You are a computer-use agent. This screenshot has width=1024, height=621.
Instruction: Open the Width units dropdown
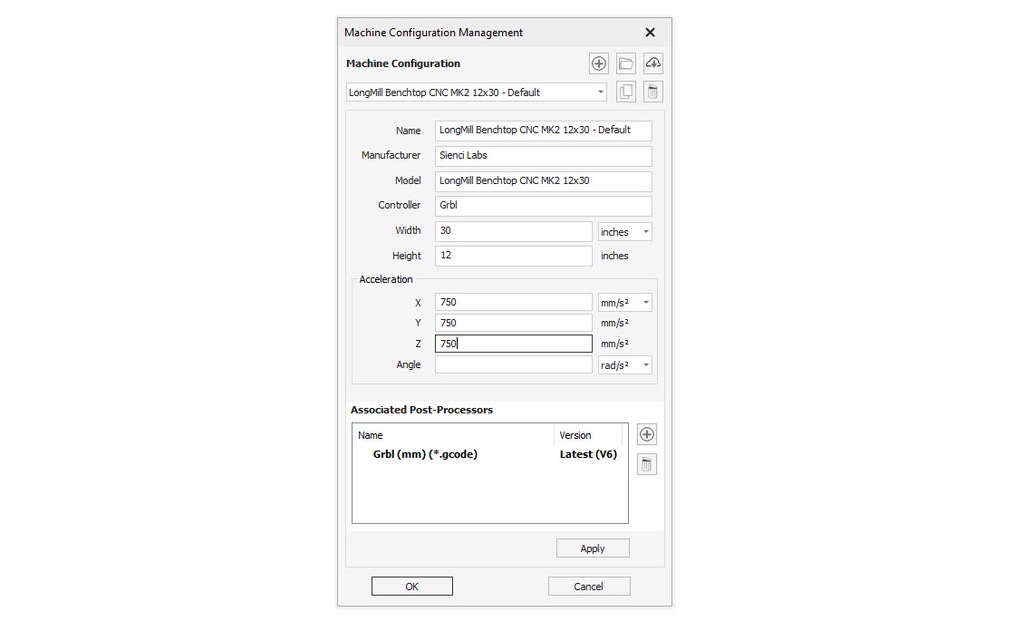coord(625,232)
